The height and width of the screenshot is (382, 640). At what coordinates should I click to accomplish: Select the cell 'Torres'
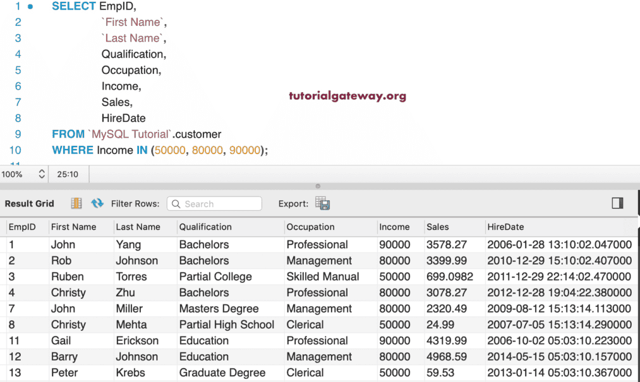point(131,277)
